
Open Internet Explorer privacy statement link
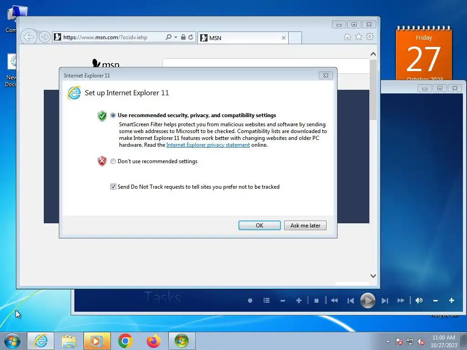(208, 145)
